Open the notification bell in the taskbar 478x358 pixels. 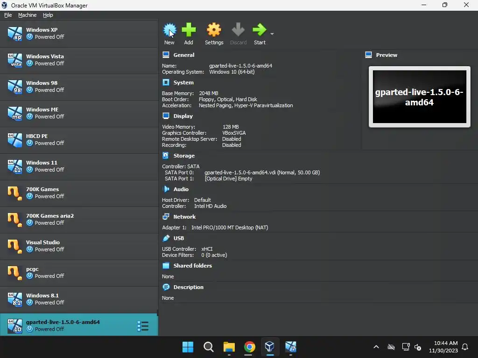pos(465,347)
